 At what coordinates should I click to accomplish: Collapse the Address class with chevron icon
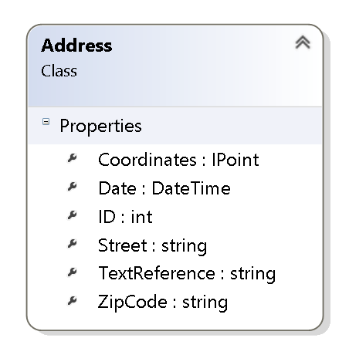point(303,42)
